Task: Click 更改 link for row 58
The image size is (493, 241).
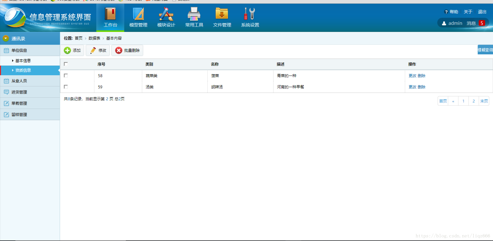Action: tap(412, 76)
